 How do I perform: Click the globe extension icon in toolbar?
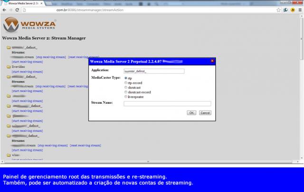(285, 10)
